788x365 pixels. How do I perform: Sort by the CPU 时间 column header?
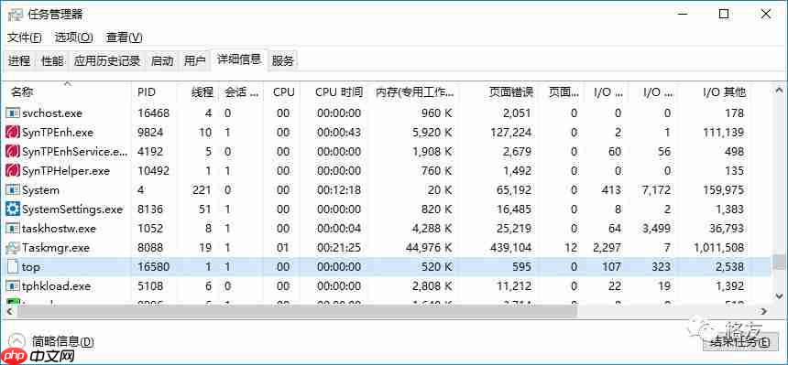coord(335,91)
